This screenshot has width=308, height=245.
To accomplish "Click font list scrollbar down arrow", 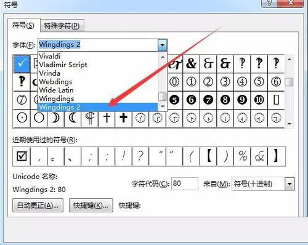I will click(163, 106).
